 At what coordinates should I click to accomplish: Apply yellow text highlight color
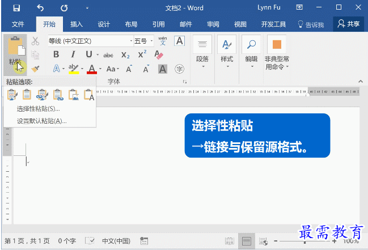pyautogui.click(x=74, y=69)
